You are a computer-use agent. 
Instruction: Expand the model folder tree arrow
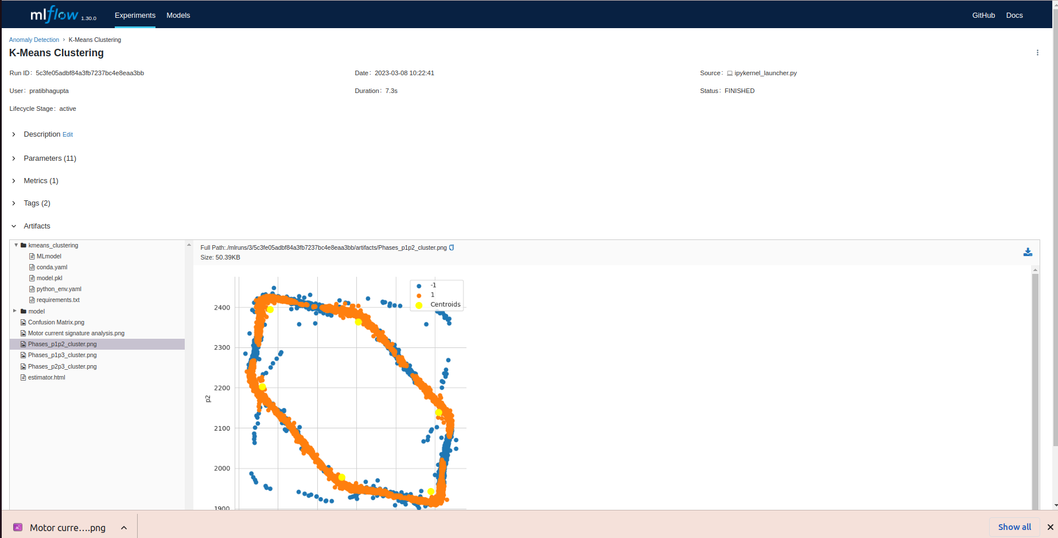15,311
